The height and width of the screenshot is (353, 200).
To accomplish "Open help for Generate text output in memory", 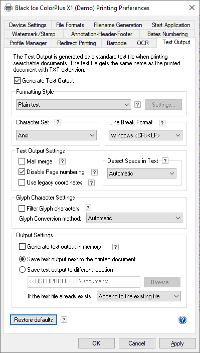I will tap(115, 247).
